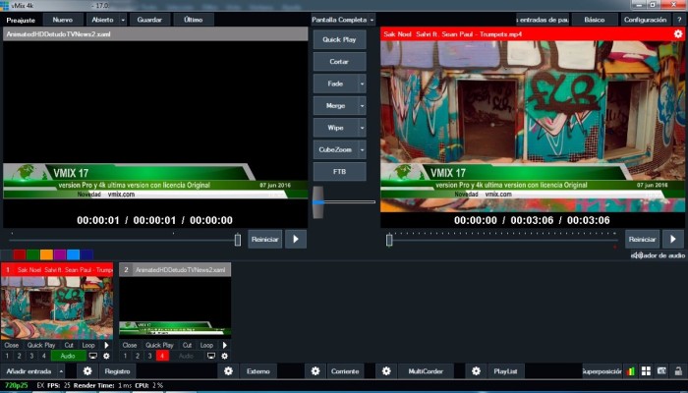
Task: Click the snapshot camera icon in bottom bar
Action: pos(661,371)
